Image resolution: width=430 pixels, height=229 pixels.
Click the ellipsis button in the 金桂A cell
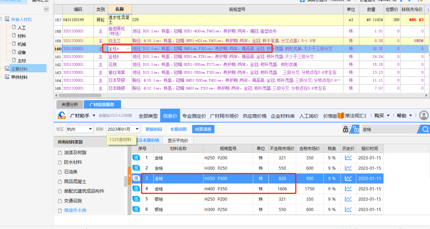tap(128, 49)
